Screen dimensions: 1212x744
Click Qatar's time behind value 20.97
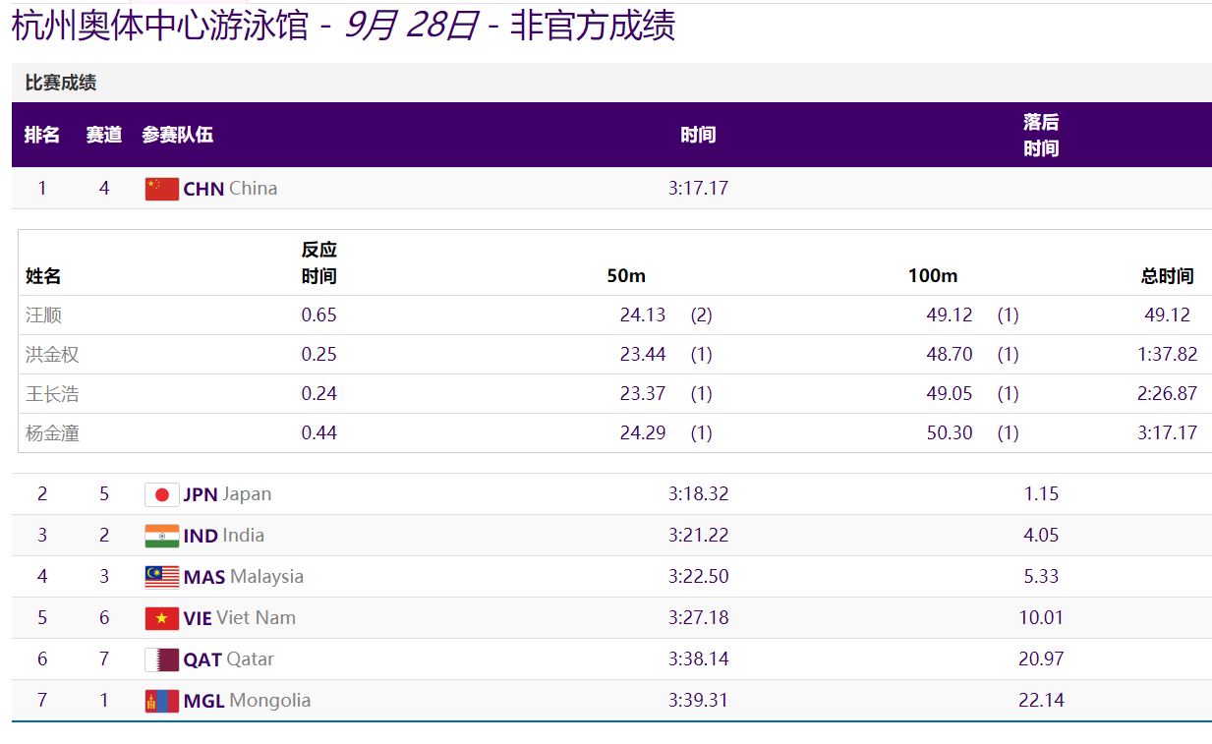[x=1041, y=659]
